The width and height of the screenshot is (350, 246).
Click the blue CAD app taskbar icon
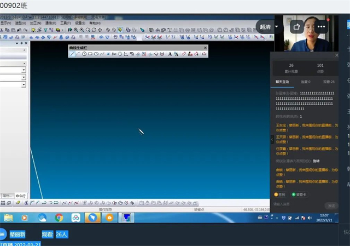126,218
